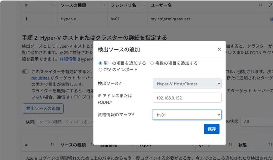273x160 pixels.
Task: Sort top table by ソースの種類 arrows
Action: click(x=103, y=5)
